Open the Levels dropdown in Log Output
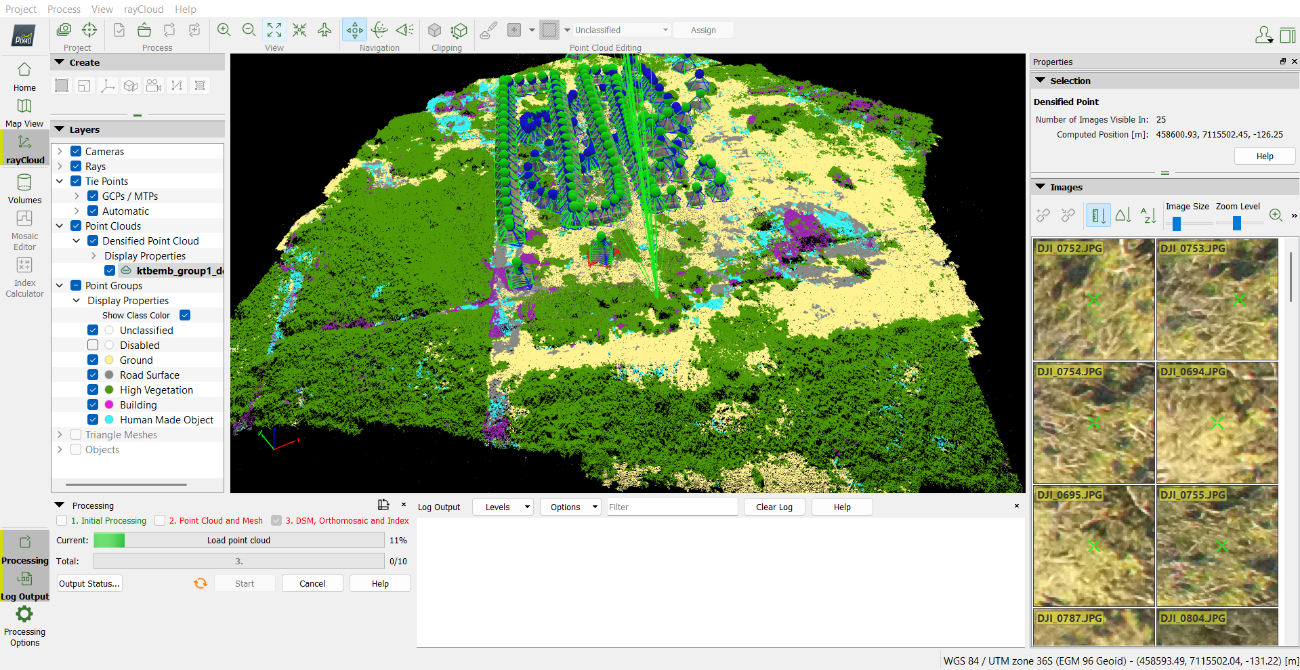1300x670 pixels. pyautogui.click(x=503, y=507)
